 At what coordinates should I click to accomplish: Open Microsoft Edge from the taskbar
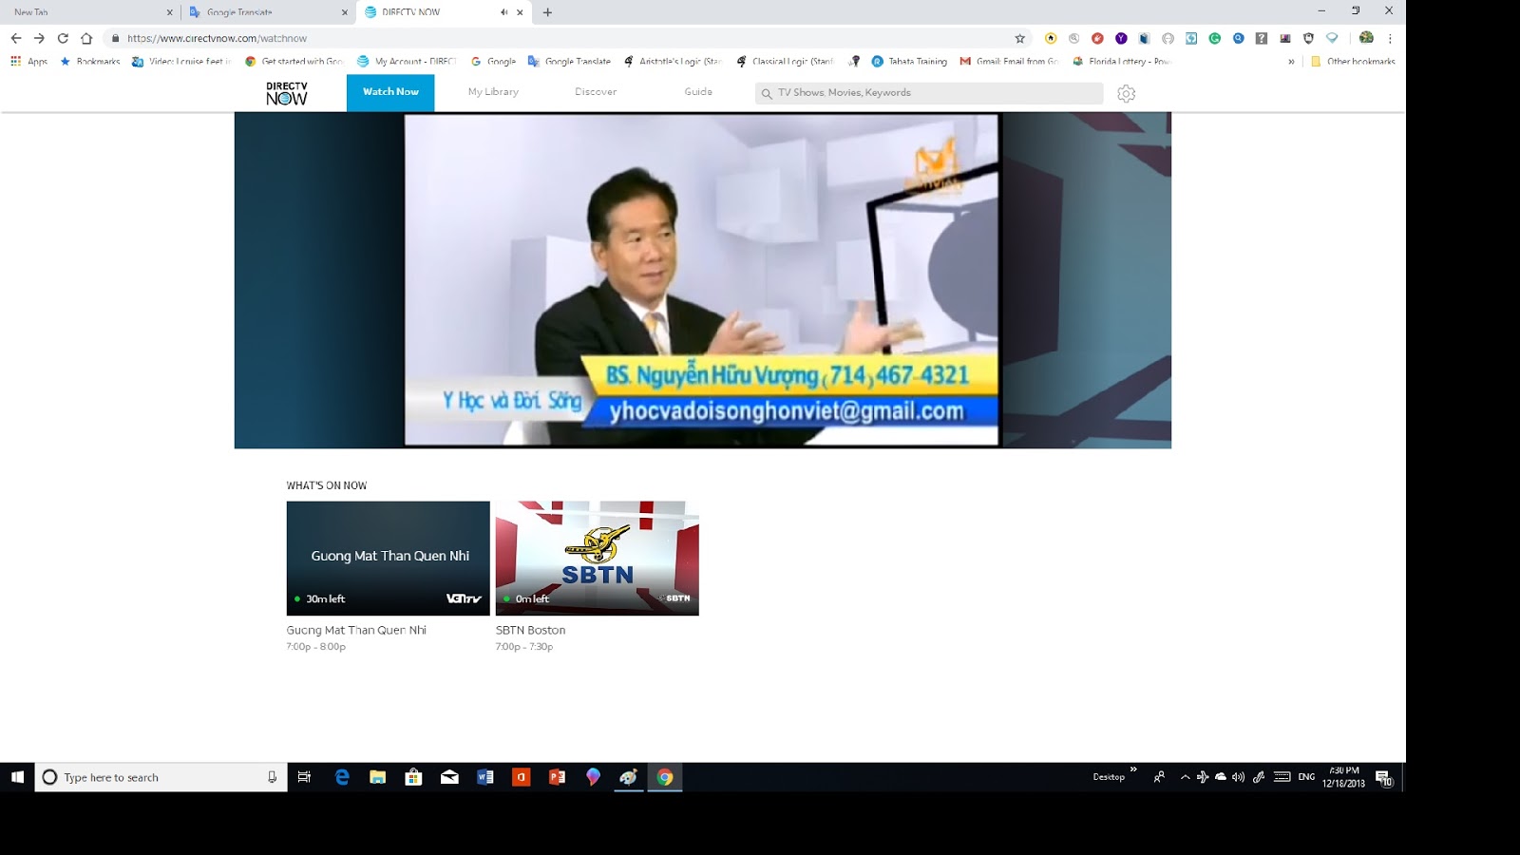point(342,777)
